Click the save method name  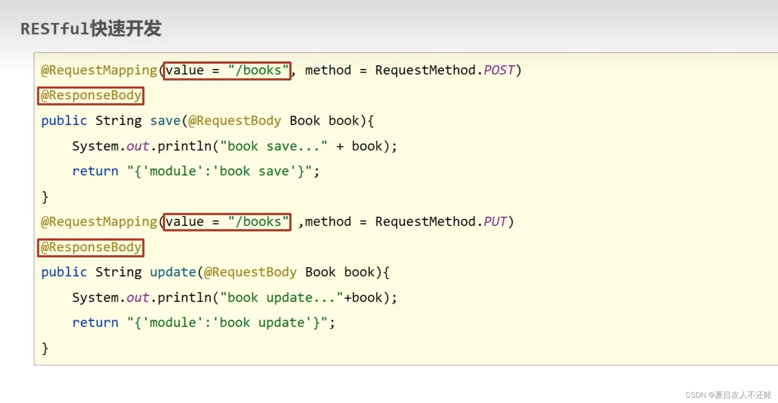pos(165,120)
